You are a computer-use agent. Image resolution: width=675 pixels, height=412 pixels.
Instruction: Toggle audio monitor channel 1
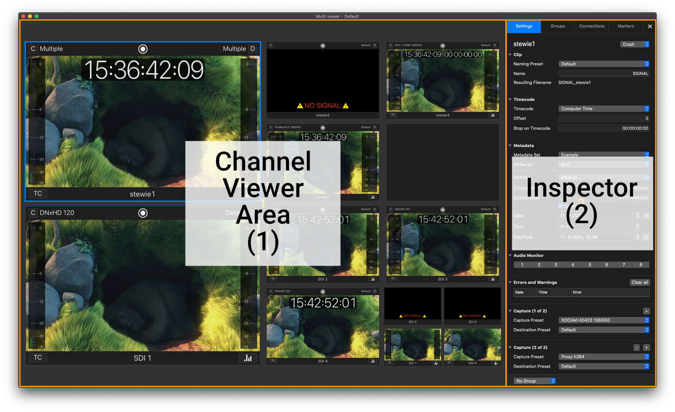pyautogui.click(x=522, y=265)
